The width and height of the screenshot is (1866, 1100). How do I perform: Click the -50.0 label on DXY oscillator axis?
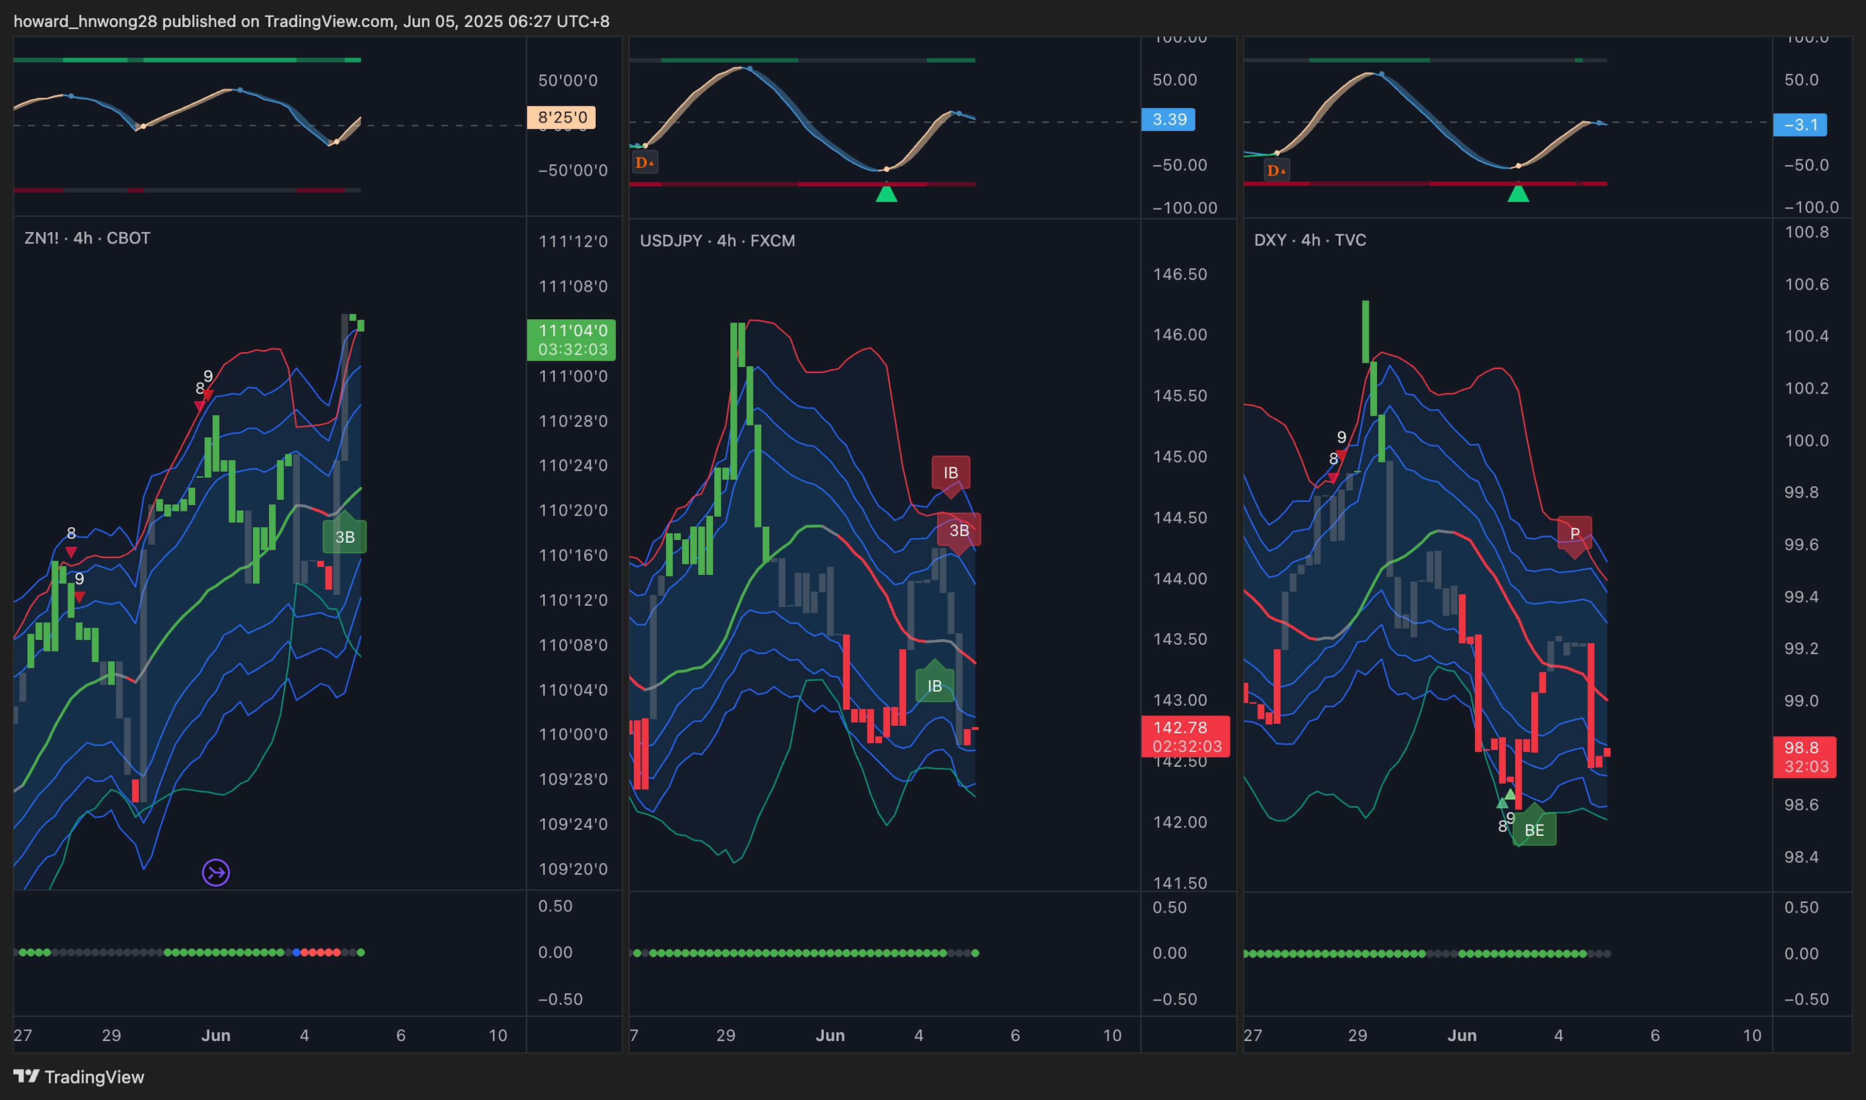point(1807,165)
